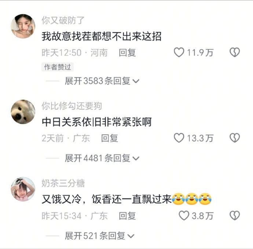The height and width of the screenshot is (249, 253).
Task: Reply to 你又破防了's comment
Action: 127,53
